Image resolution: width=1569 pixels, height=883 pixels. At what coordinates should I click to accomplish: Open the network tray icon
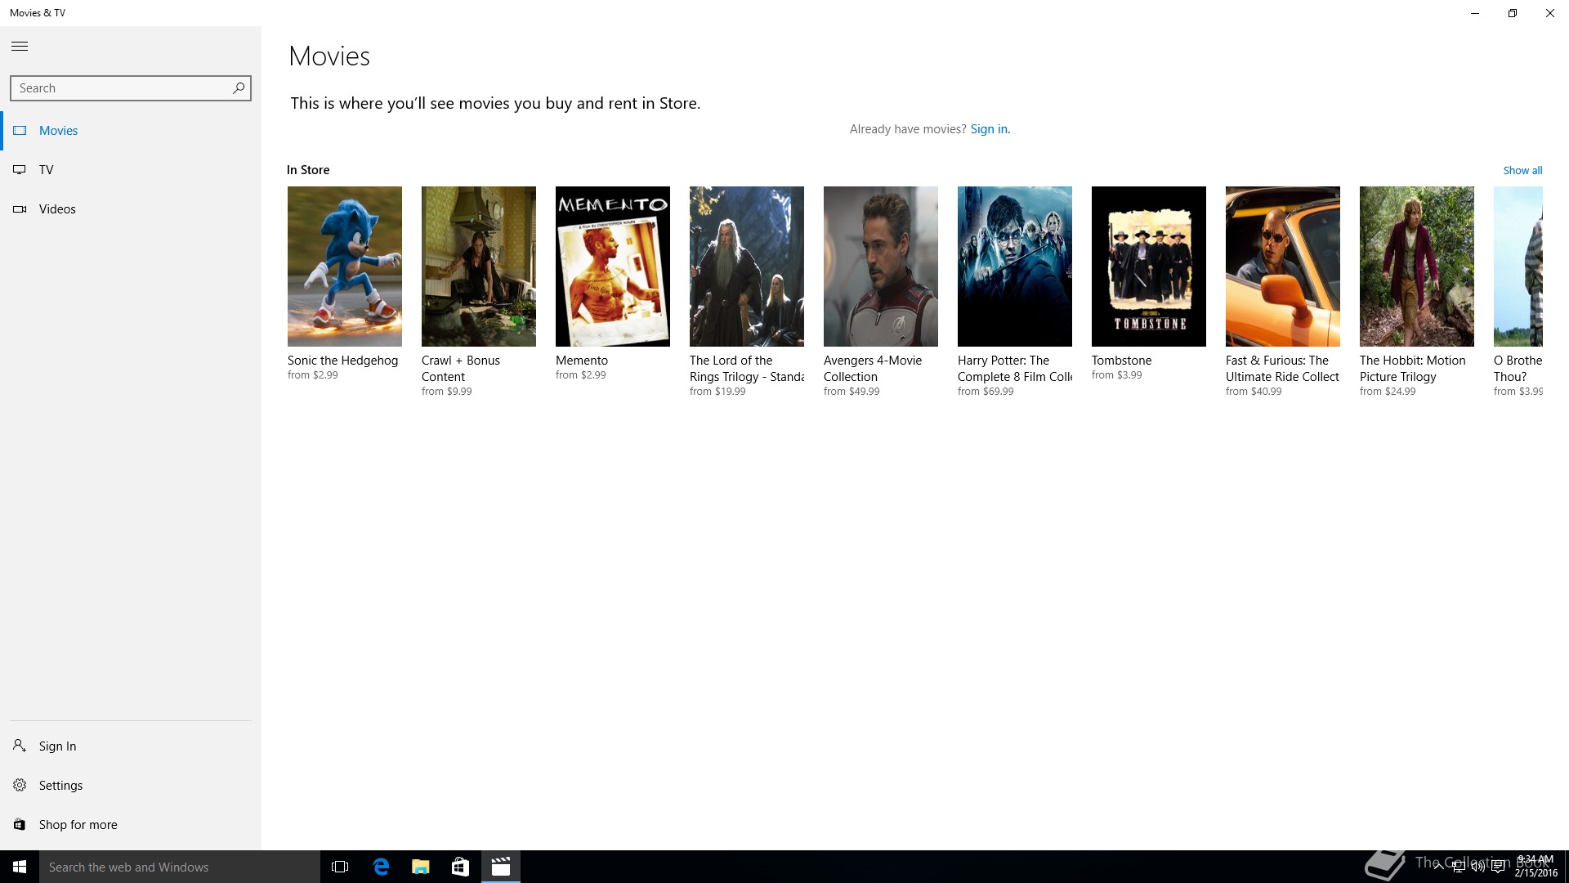(x=1459, y=867)
